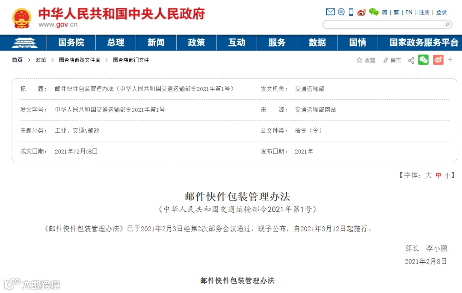Switch to traditional Chinese 繁
462x293 pixels.
click(396, 12)
